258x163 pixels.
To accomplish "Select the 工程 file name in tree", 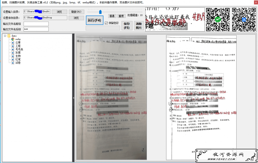I will 18,46.
